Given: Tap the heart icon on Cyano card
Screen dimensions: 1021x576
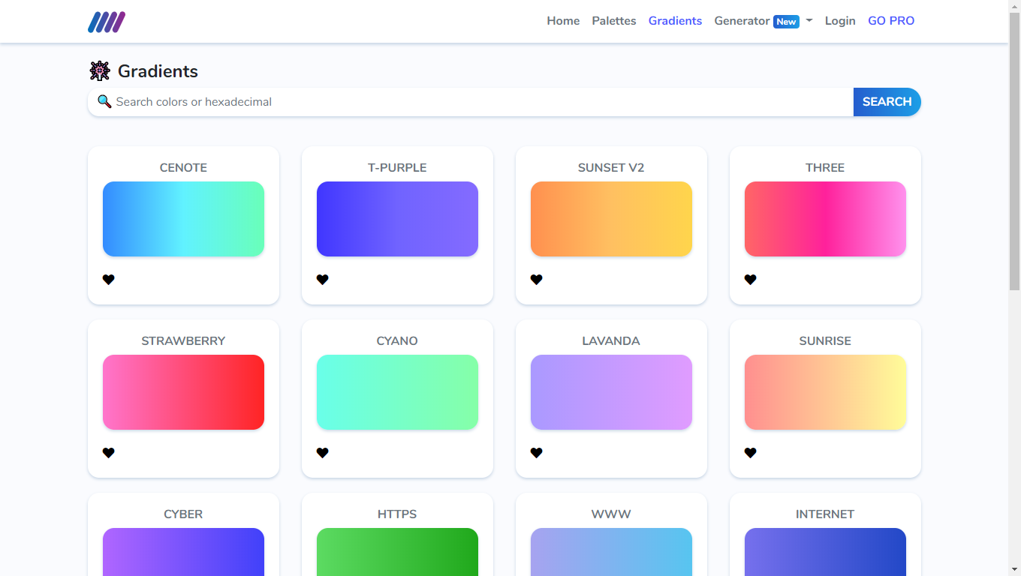Looking at the screenshot, I should tap(323, 453).
